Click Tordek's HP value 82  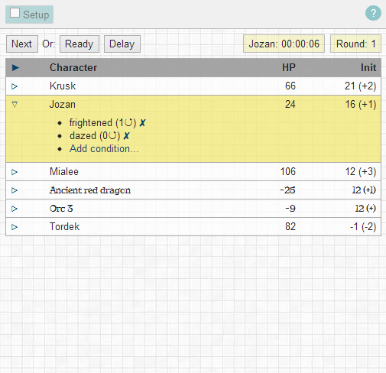pos(290,226)
